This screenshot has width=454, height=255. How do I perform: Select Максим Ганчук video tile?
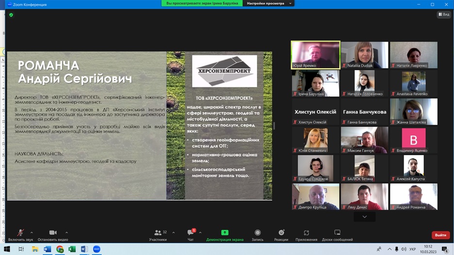pyautogui.click(x=365, y=140)
